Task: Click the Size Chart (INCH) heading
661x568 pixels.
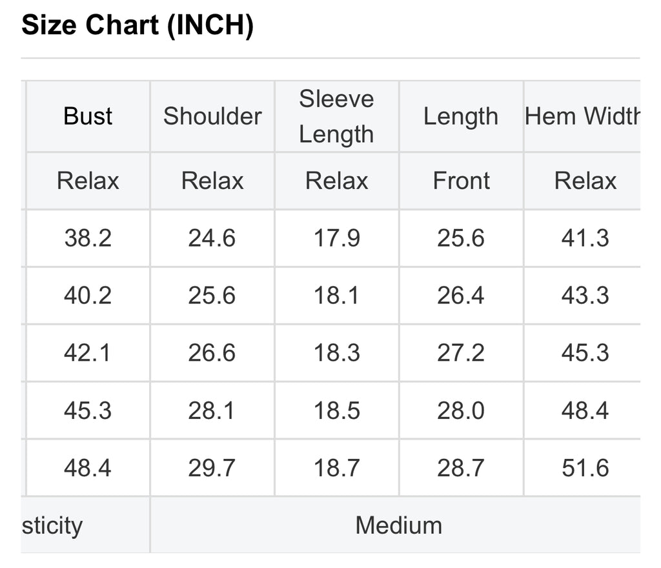Action: (x=137, y=25)
